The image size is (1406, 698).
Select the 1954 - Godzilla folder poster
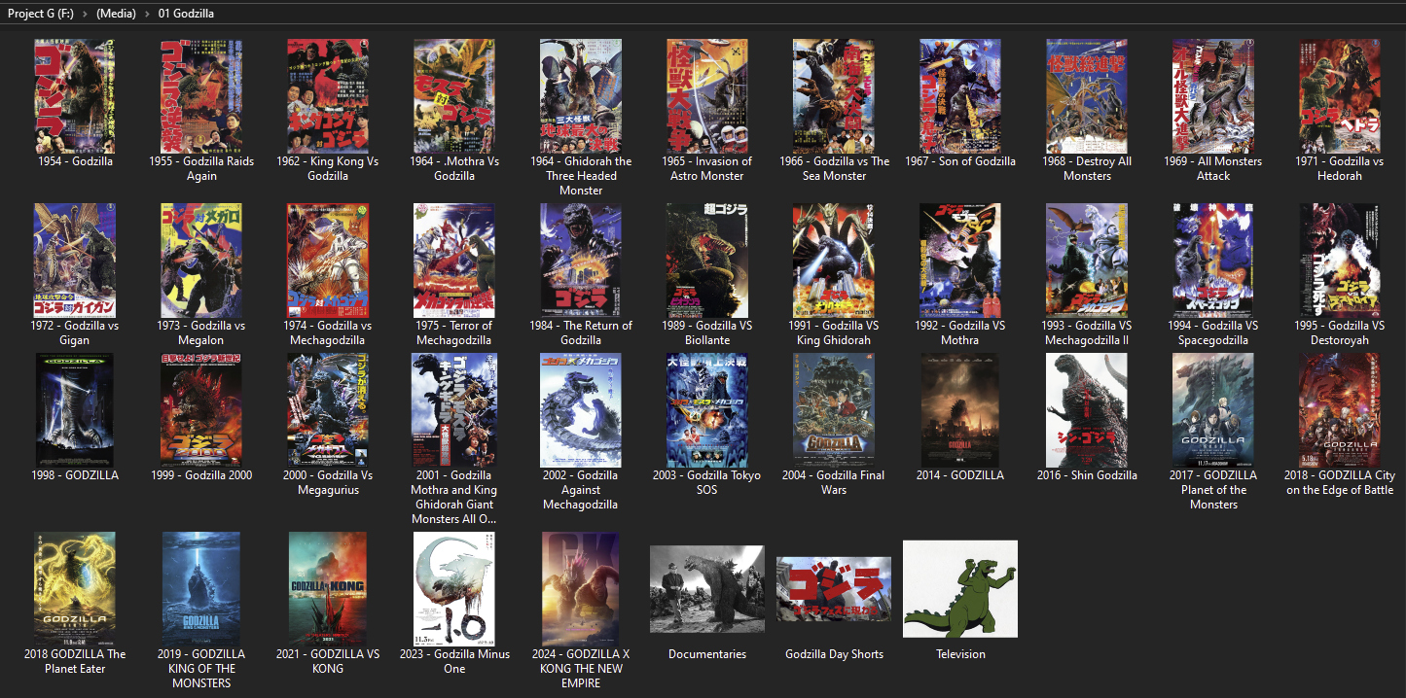(x=75, y=95)
